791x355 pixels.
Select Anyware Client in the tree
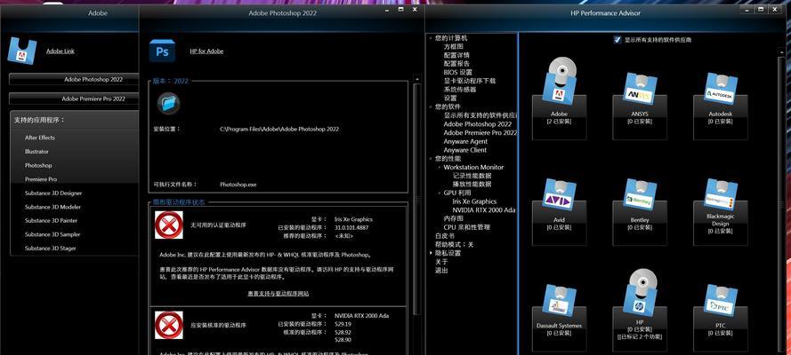[x=465, y=150]
